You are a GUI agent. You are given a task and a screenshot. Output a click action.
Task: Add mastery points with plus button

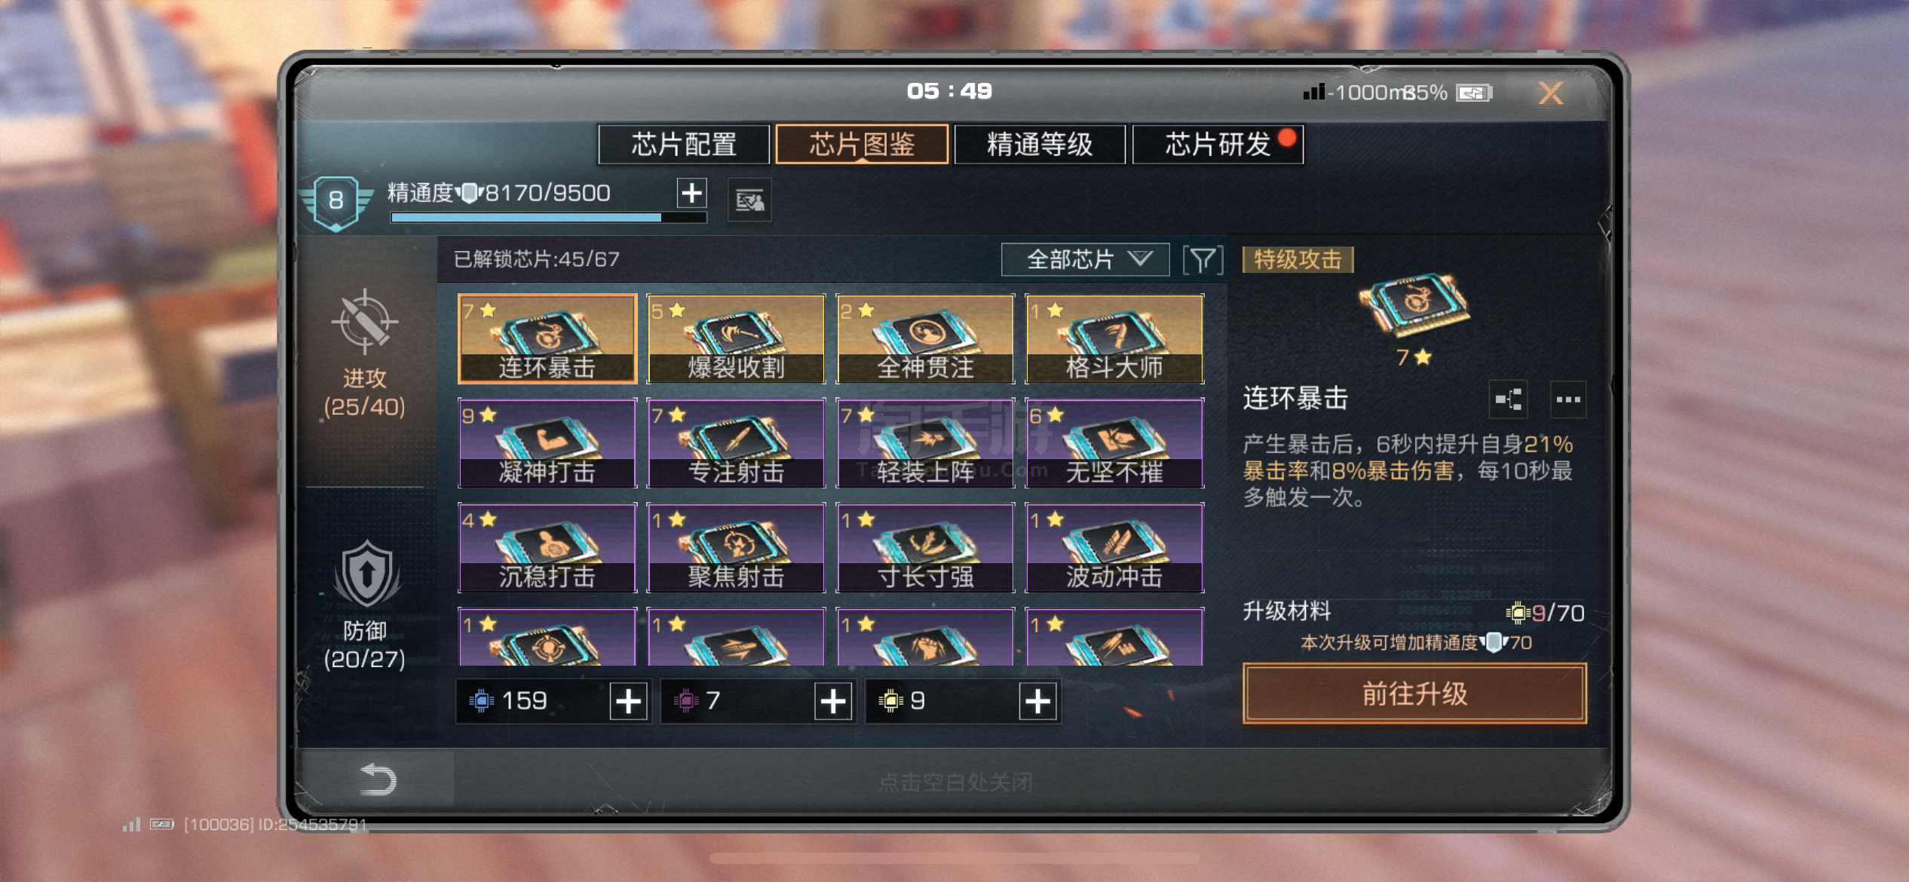691,193
